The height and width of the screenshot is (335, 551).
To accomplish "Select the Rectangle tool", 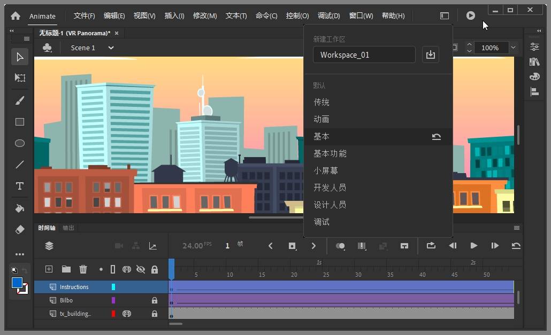I will [x=20, y=122].
